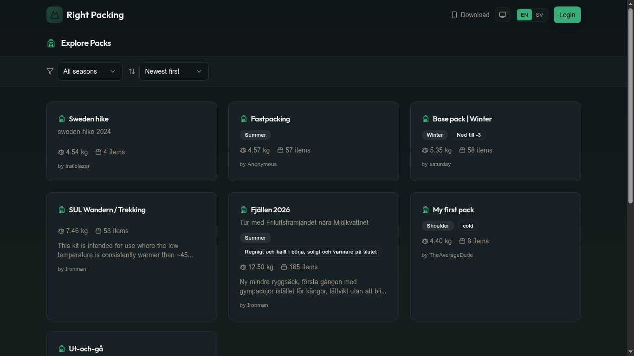The height and width of the screenshot is (356, 634).
Task: Click author text 'by TheAverageDude'
Action: pos(447,255)
